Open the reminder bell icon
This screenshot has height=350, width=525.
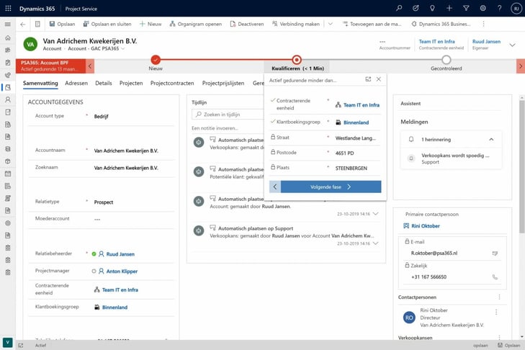[411, 139]
